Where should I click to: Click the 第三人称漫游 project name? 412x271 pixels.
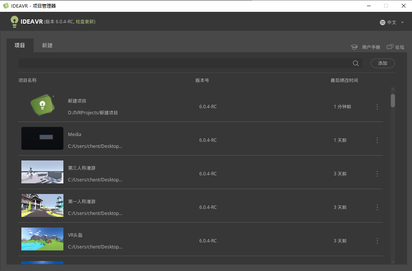(x=82, y=168)
